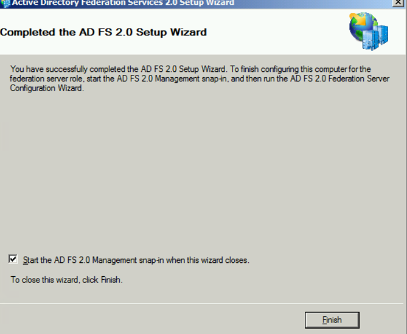Click the Finish button

[x=332, y=320]
